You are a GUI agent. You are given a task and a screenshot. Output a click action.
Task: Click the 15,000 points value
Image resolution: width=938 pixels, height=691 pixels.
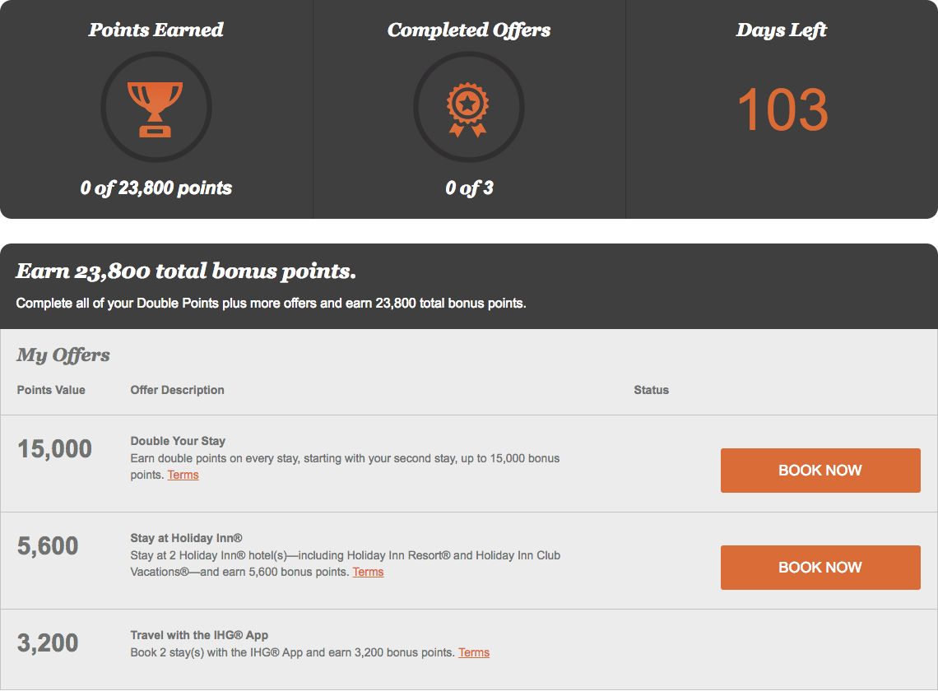coord(54,449)
